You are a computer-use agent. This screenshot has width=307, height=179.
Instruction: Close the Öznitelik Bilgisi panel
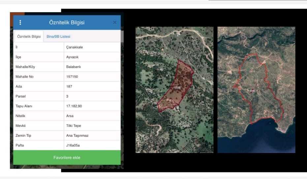115,22
